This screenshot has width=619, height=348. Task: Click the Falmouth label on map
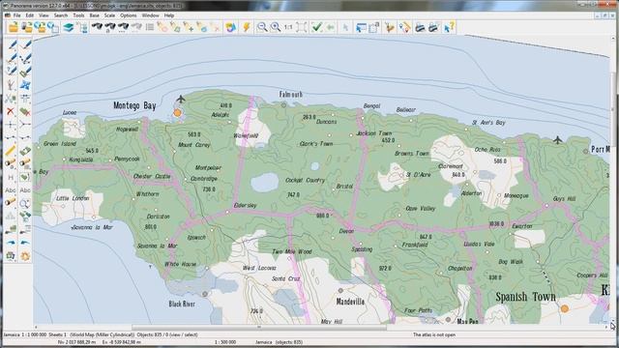[291, 95]
